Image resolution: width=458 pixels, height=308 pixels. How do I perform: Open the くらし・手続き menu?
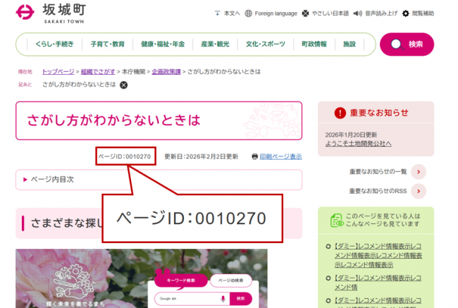[x=55, y=44]
